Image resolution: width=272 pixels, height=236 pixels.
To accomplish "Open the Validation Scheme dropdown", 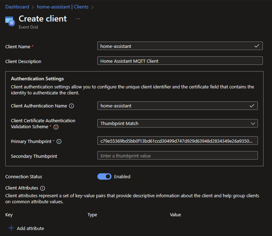I will 177,123.
